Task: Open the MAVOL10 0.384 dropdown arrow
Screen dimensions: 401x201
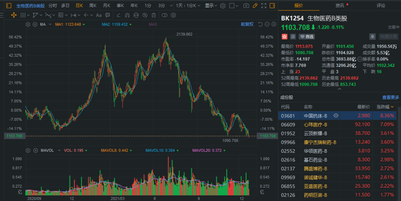Action: [x=177, y=150]
